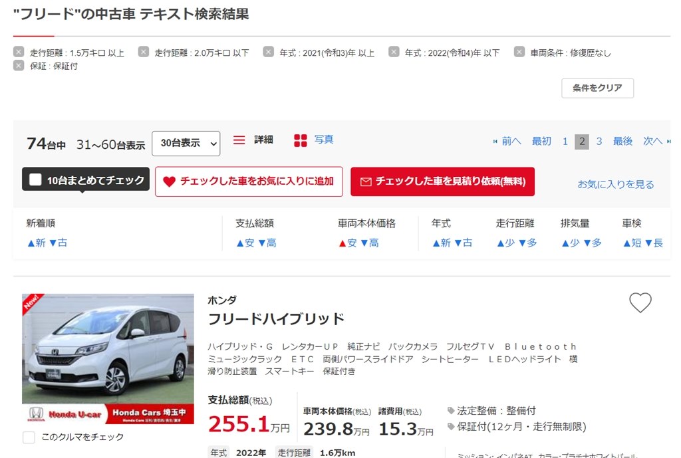Remove the 保証 保証付 filter
Viewport: 681px width, 458px height.
19,66
